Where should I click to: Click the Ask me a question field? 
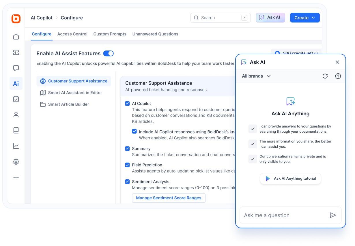[x=283, y=215]
